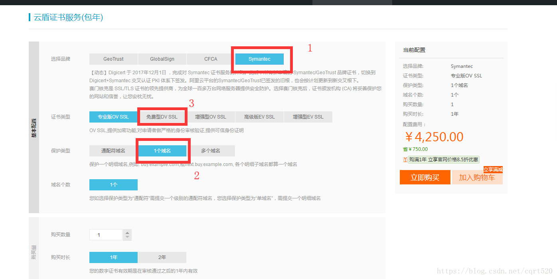Screen dimensions: 557x279
Task: Click Symantec value in summary panel
Action: point(462,66)
